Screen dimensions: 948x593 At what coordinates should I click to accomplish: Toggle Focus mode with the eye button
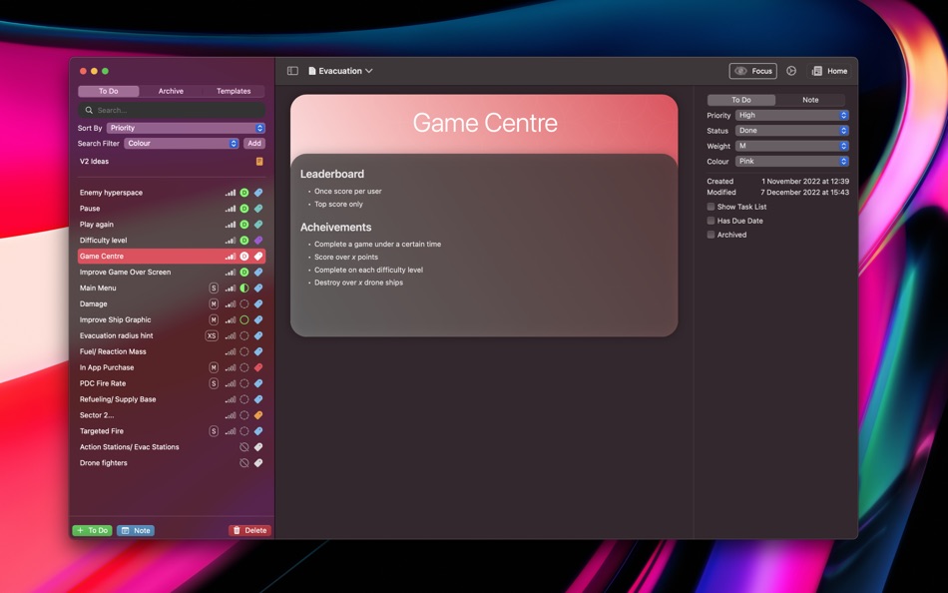pyautogui.click(x=752, y=71)
